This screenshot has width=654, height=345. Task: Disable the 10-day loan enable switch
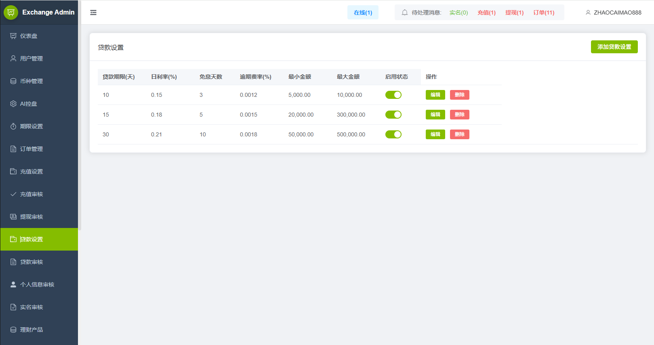pyautogui.click(x=393, y=95)
